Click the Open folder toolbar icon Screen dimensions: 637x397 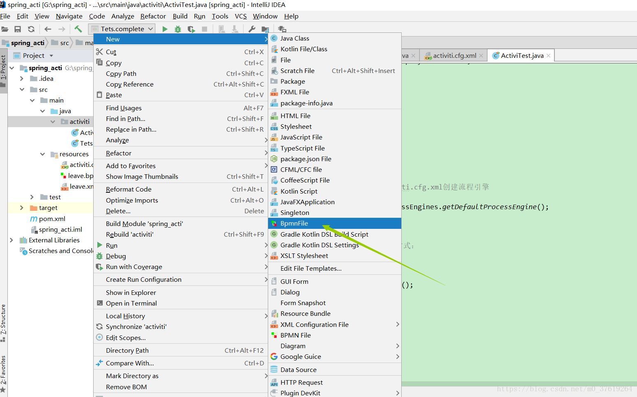[5, 29]
